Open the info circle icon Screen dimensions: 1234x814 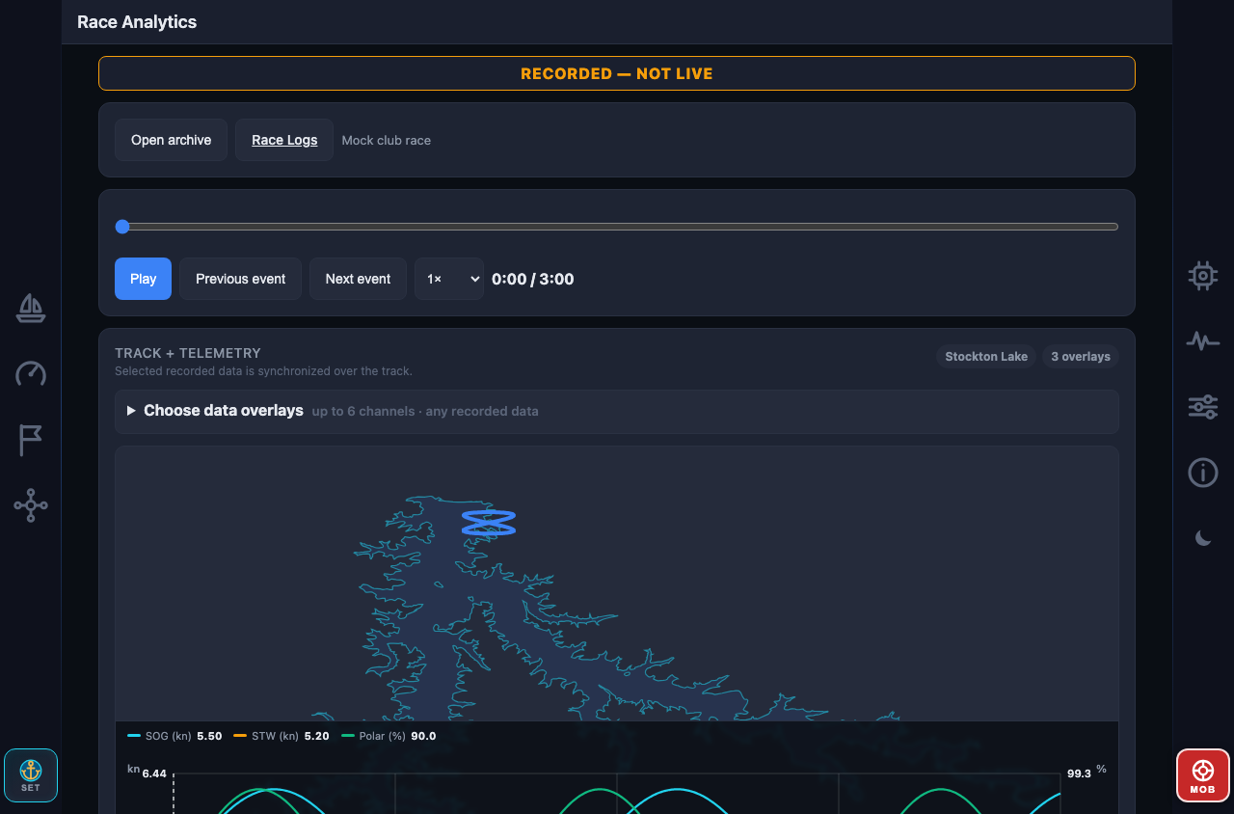tap(1203, 473)
